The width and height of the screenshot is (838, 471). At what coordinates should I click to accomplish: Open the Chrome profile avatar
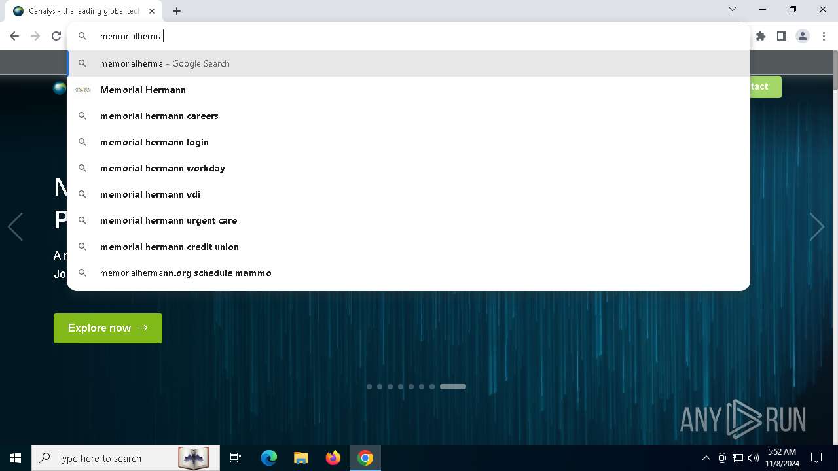point(803,36)
